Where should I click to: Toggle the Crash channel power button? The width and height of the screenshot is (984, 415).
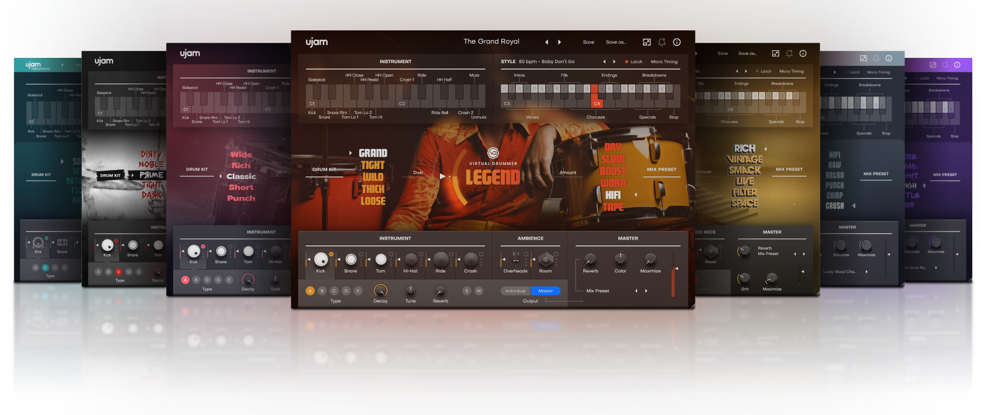tap(481, 254)
